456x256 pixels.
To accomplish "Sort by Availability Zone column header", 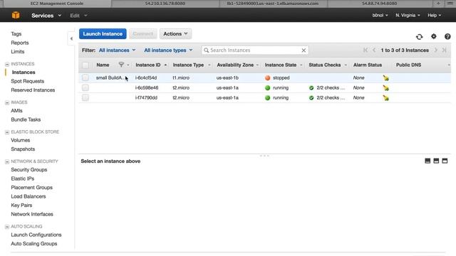I will pyautogui.click(x=235, y=65).
